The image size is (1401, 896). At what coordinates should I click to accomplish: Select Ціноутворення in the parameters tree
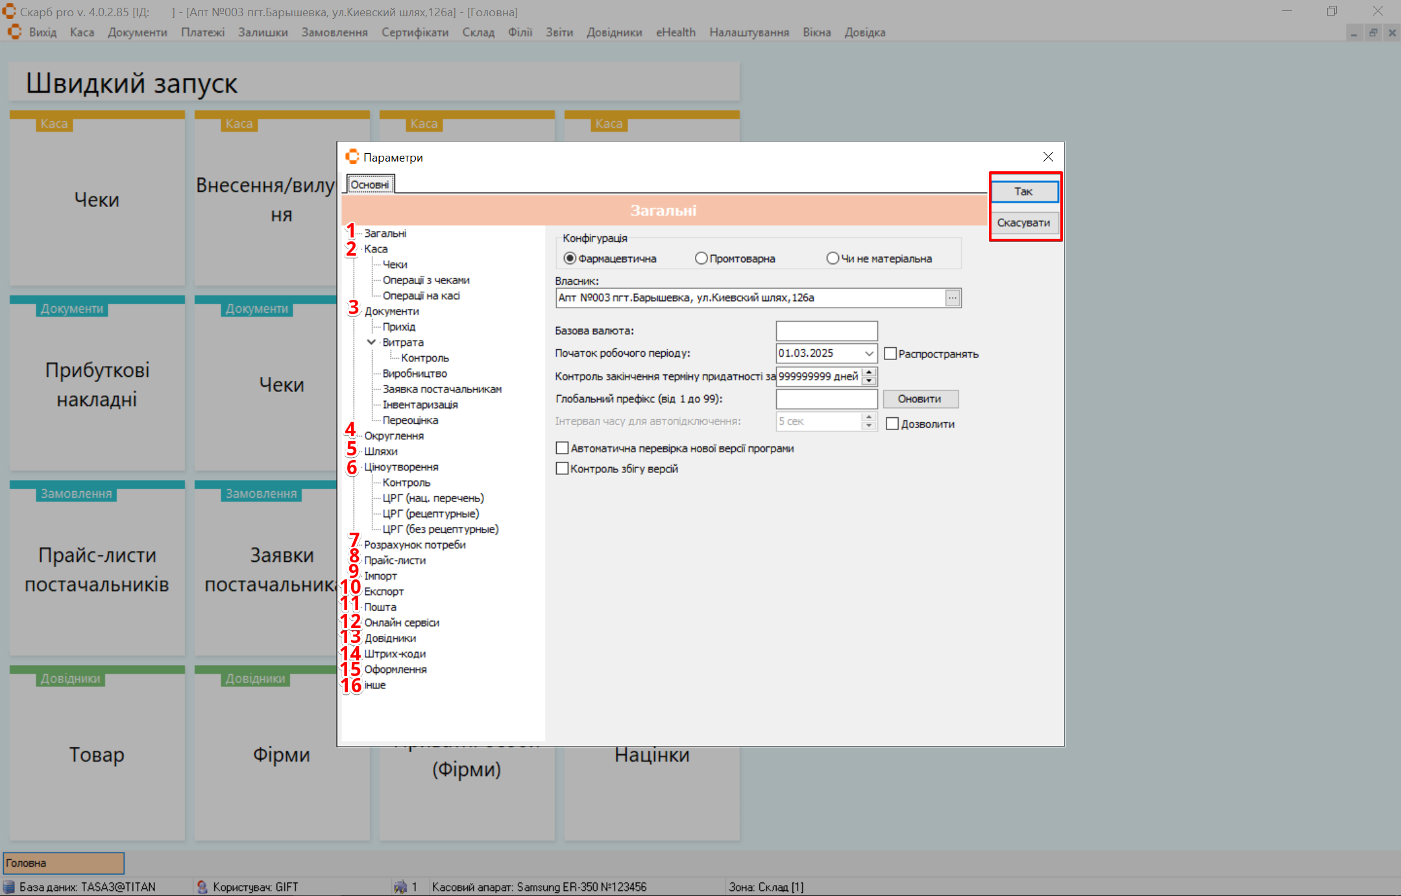(x=401, y=466)
